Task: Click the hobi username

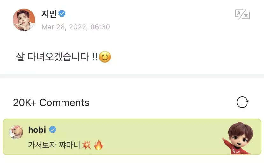Action: click(37, 130)
